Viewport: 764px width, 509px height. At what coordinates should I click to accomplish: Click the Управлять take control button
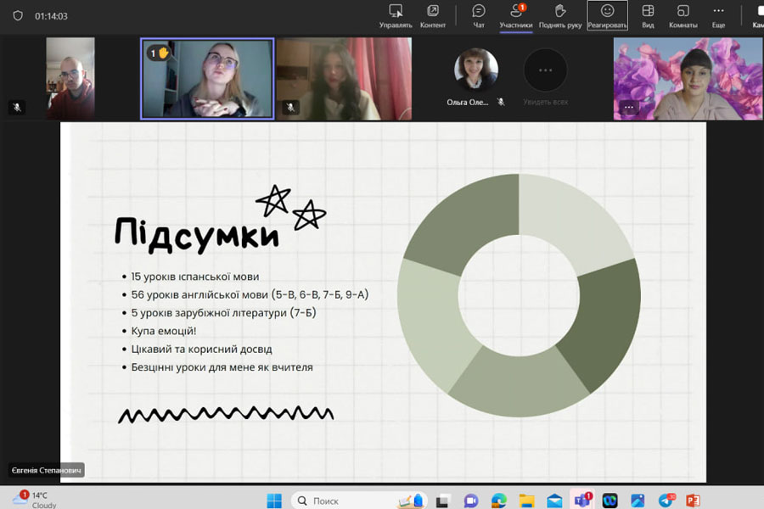click(x=396, y=15)
